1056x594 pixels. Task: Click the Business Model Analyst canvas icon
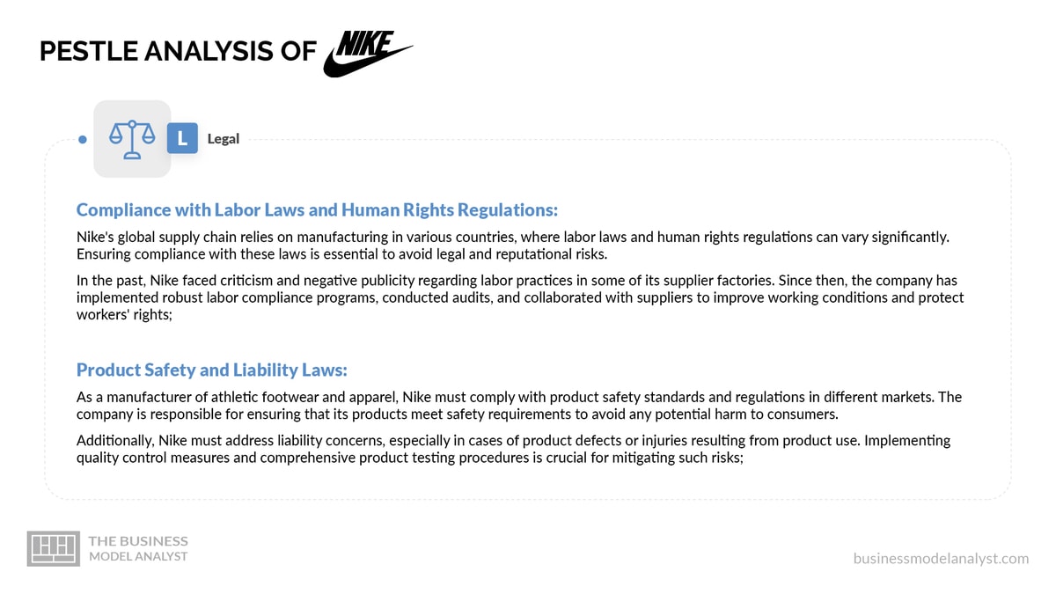54,548
